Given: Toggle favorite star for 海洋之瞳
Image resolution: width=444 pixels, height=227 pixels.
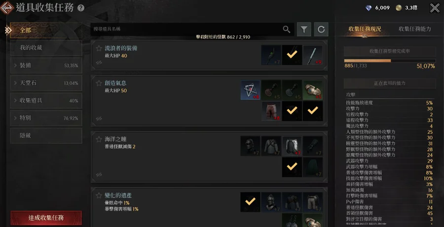Looking at the screenshot, I should click(99, 139).
